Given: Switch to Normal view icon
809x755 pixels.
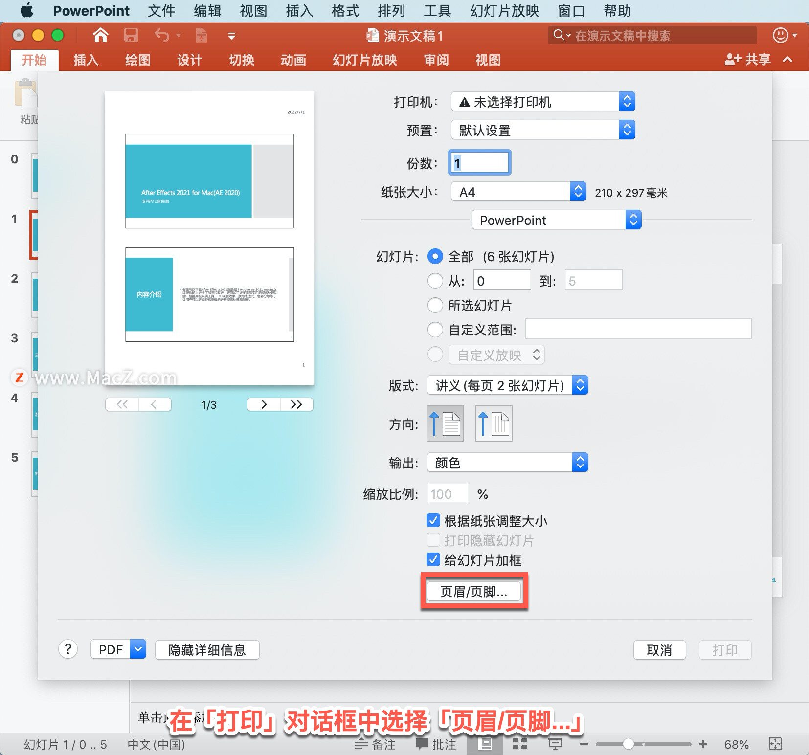Looking at the screenshot, I should pos(484,744).
